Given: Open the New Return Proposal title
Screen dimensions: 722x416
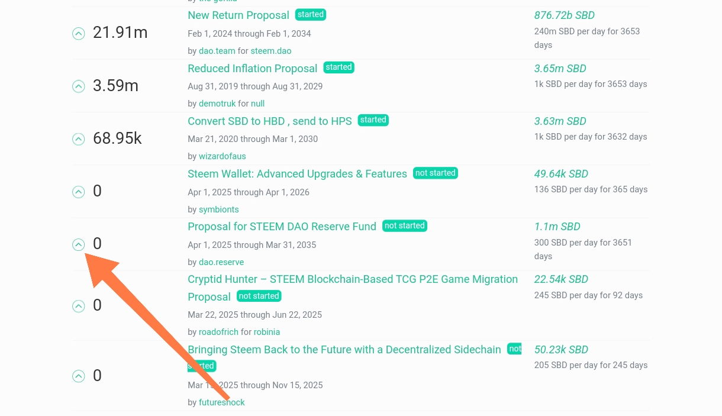Looking at the screenshot, I should [238, 15].
